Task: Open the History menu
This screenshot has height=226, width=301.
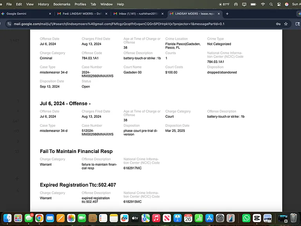Action: [44, 4]
